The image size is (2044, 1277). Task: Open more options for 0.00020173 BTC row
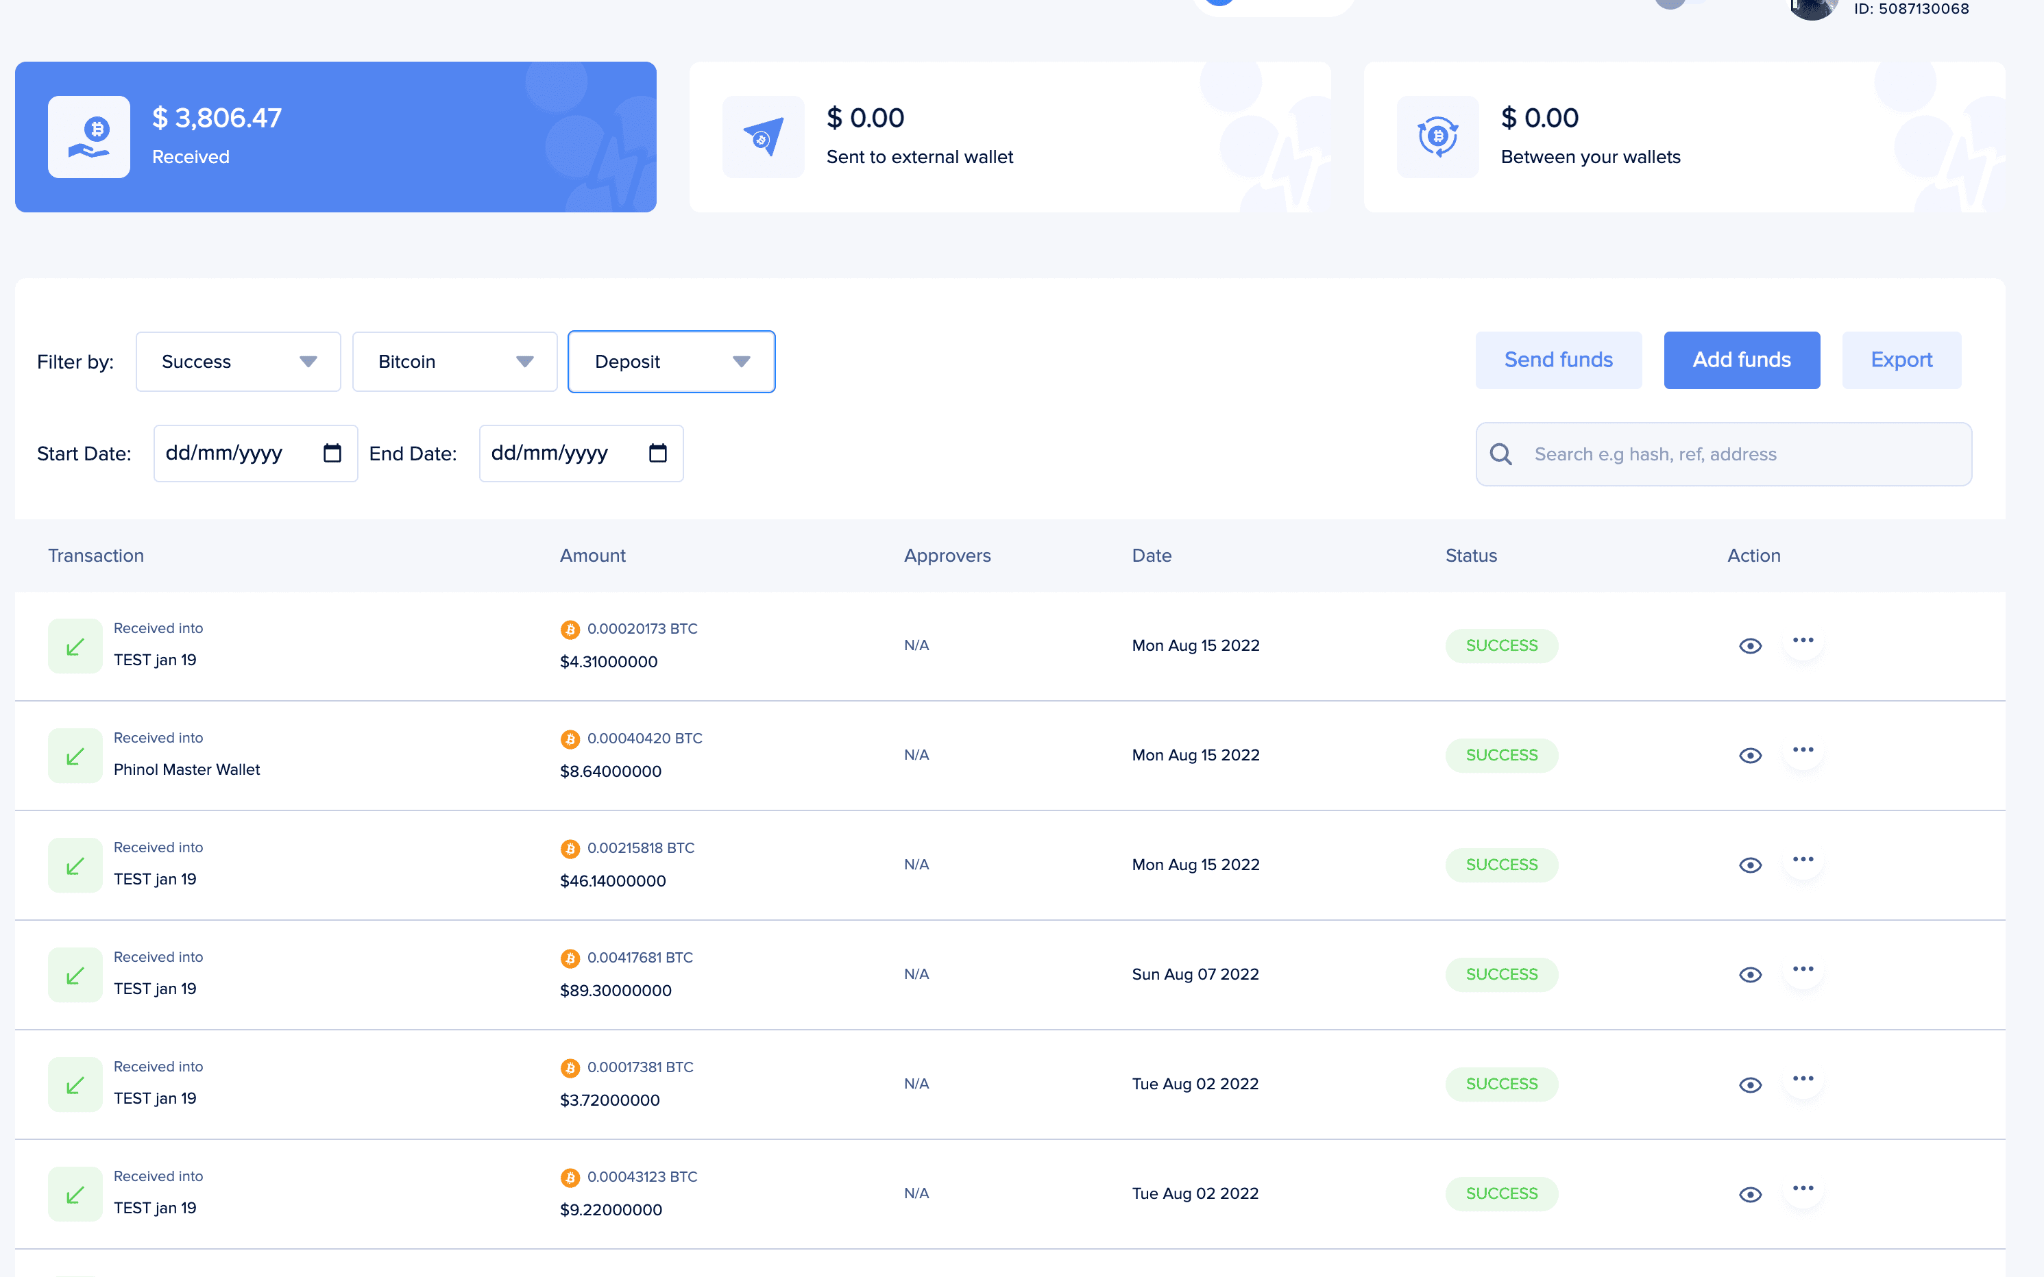click(x=1803, y=641)
